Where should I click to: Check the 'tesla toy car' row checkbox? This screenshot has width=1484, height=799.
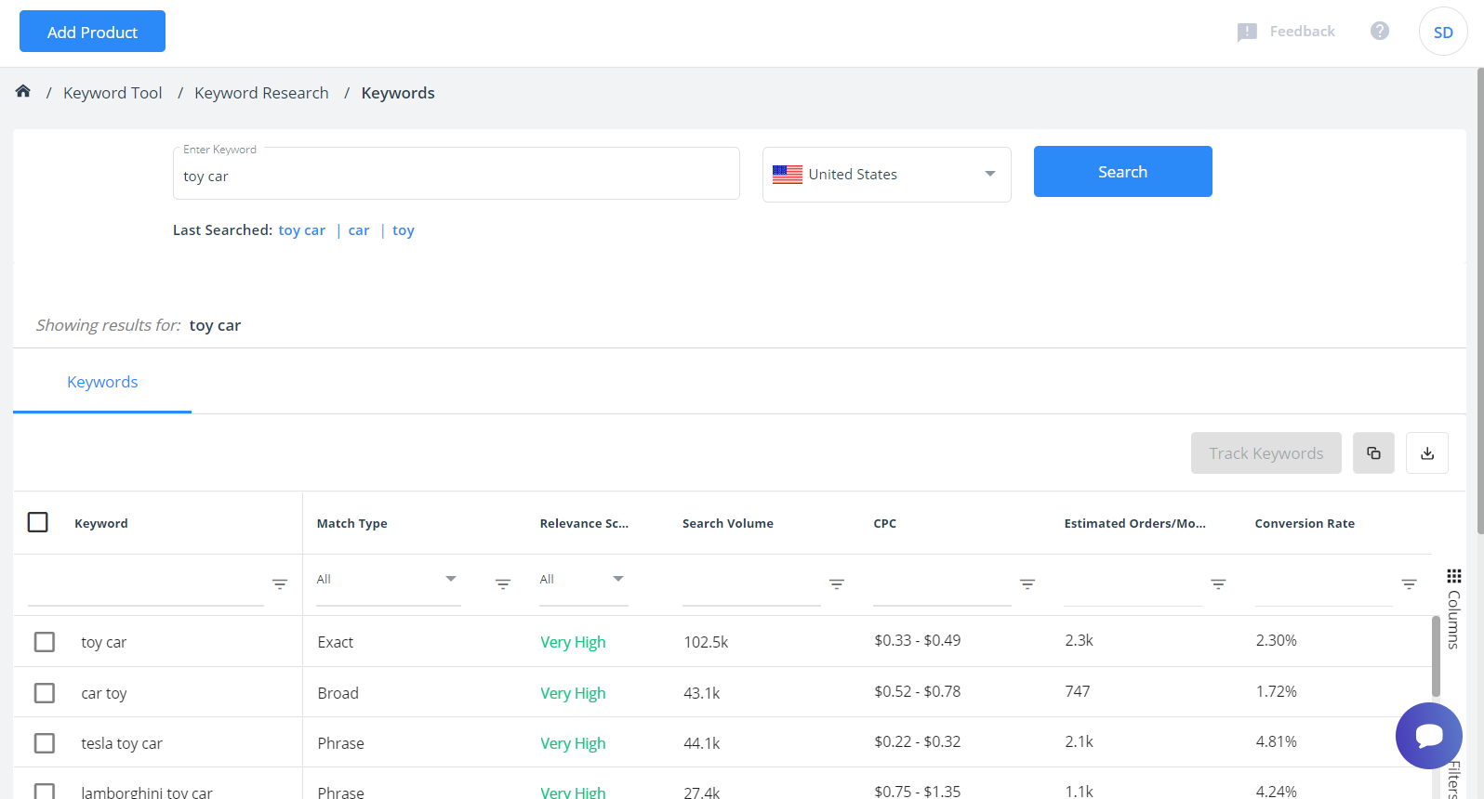pyautogui.click(x=45, y=743)
